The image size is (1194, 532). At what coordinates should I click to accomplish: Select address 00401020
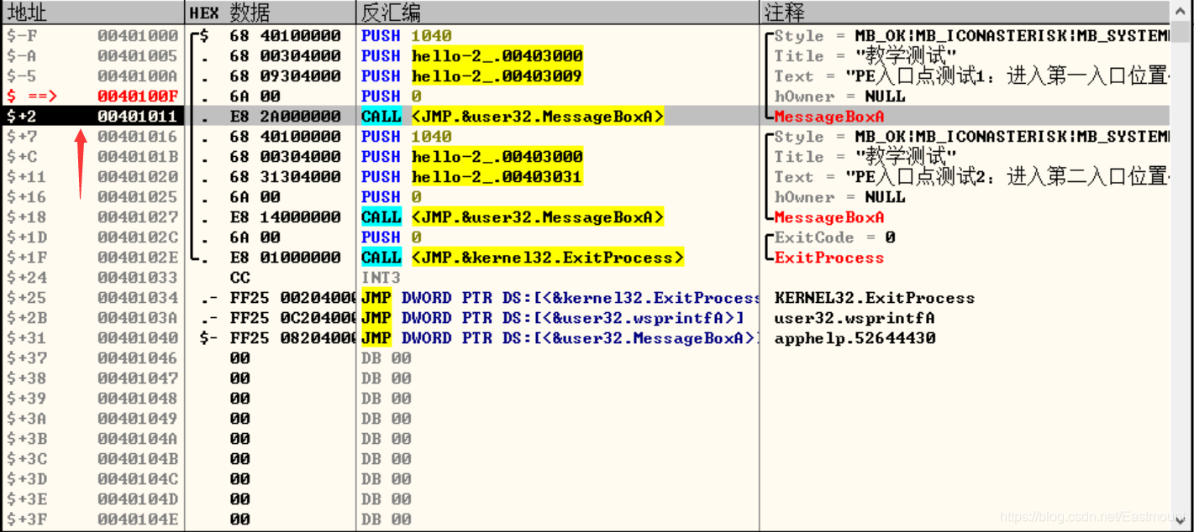(x=138, y=177)
